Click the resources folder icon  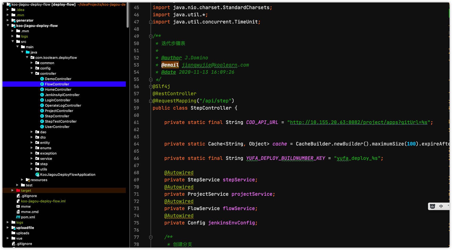coord(28,180)
